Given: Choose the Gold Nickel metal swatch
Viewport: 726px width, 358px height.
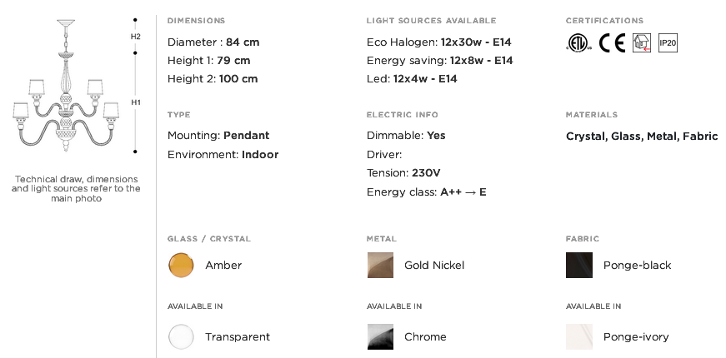Looking at the screenshot, I should [380, 265].
